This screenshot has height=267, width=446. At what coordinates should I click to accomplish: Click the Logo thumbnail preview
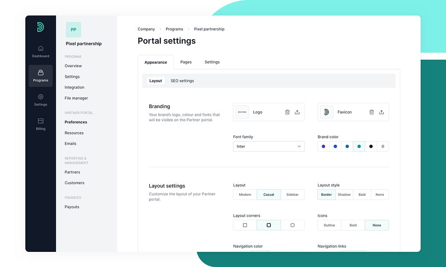(242, 112)
